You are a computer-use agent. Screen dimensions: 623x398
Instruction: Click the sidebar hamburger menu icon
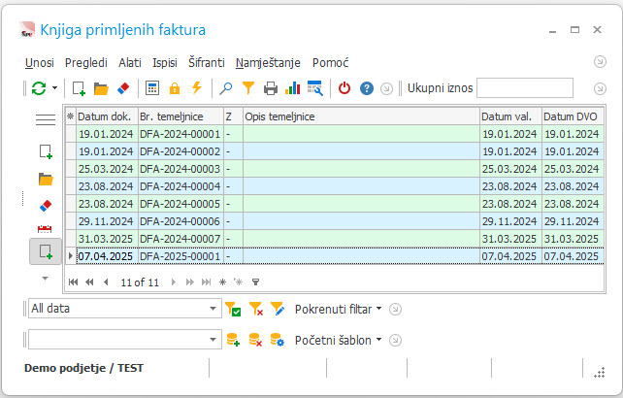click(46, 119)
